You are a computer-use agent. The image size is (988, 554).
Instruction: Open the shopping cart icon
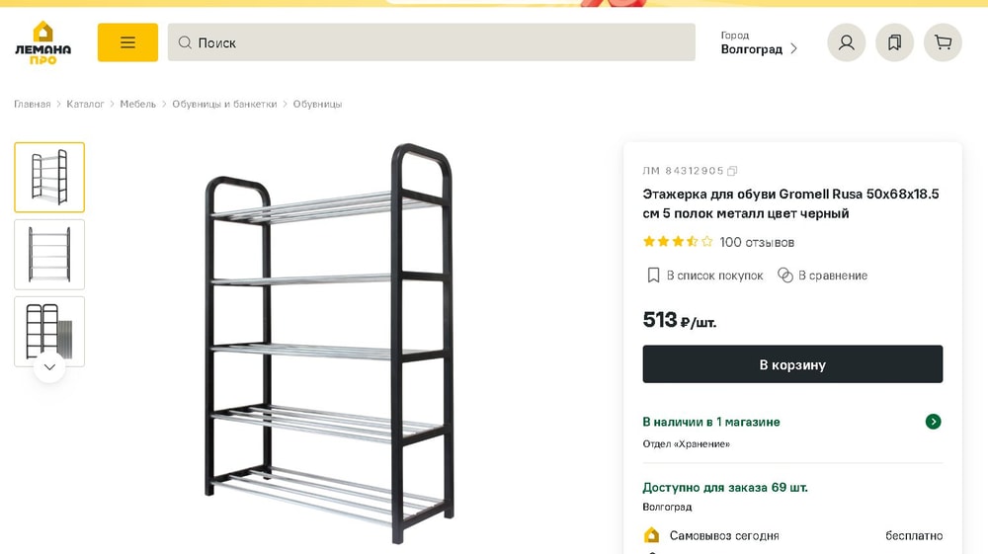[943, 42]
